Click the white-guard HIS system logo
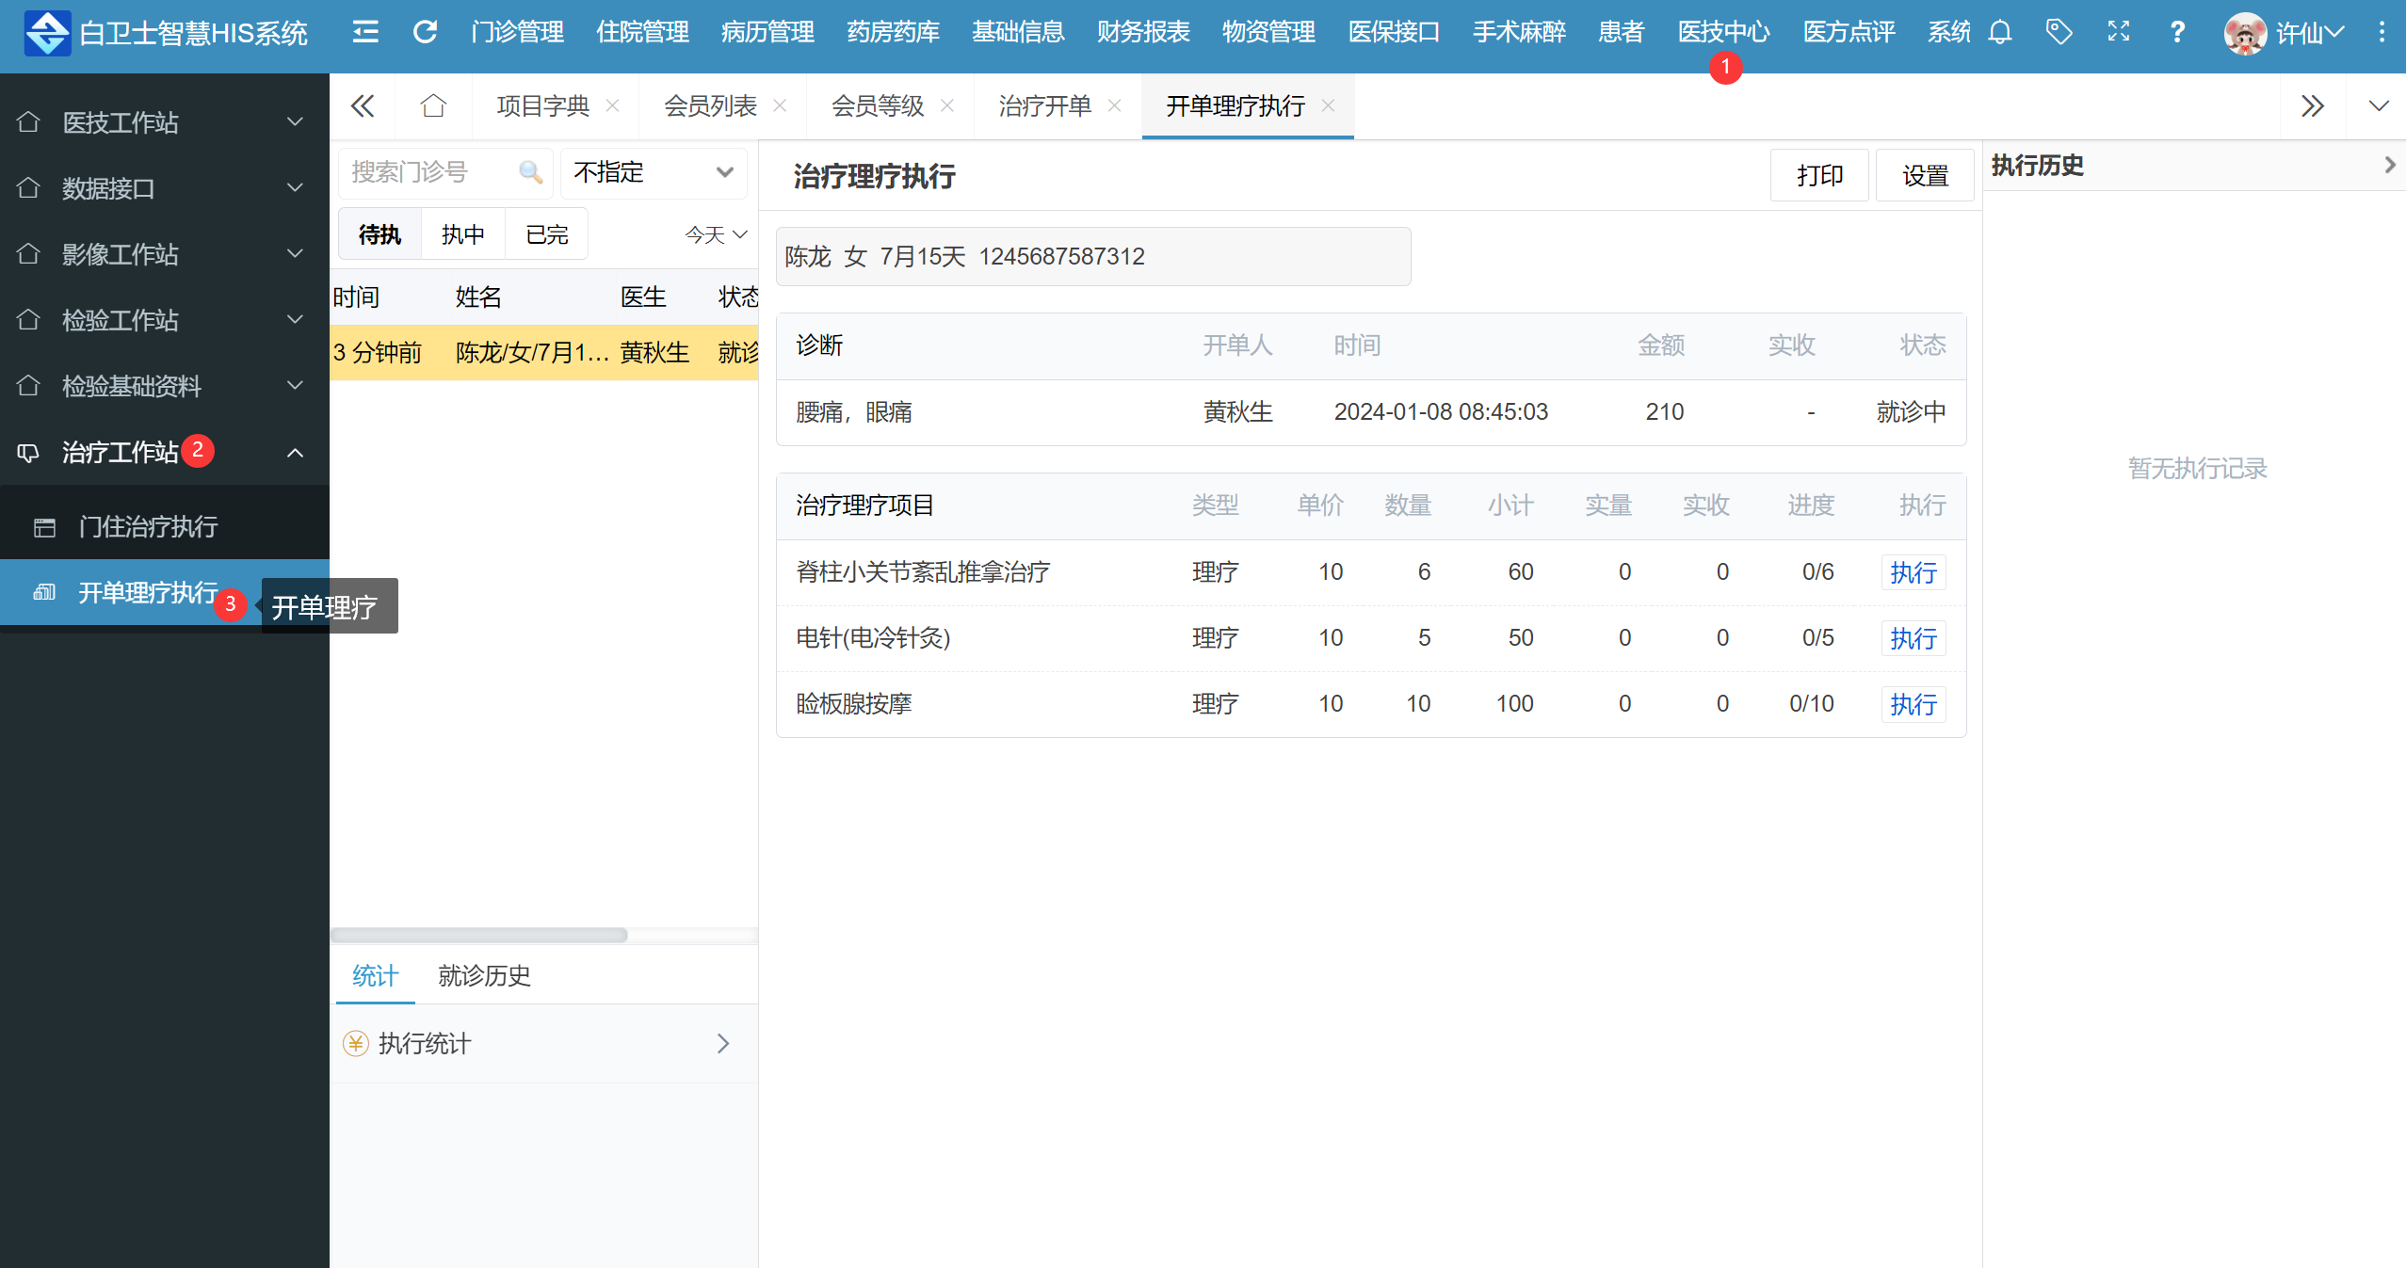2406x1268 pixels. point(47,34)
